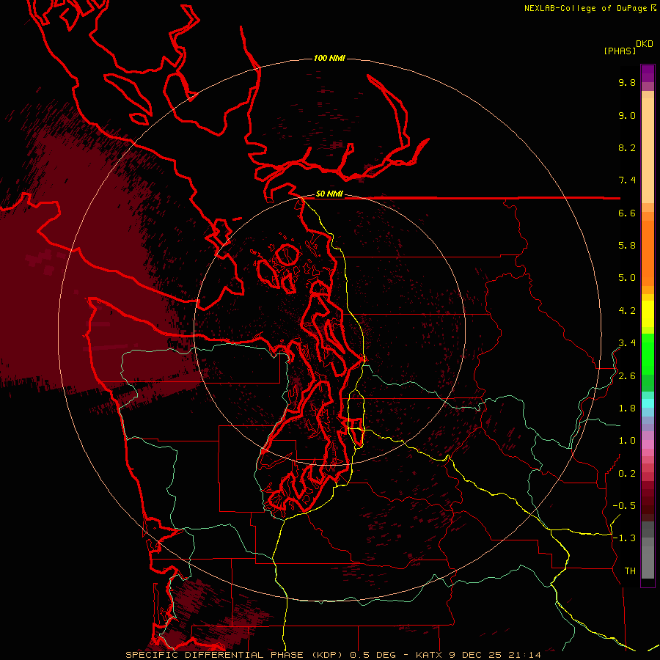Click the 100 NMI range ring label
The width and height of the screenshot is (660, 660).
(x=329, y=58)
